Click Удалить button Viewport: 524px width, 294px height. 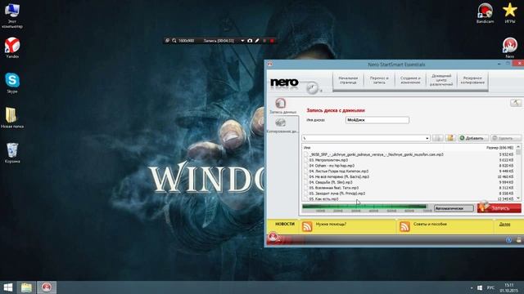pos(506,138)
